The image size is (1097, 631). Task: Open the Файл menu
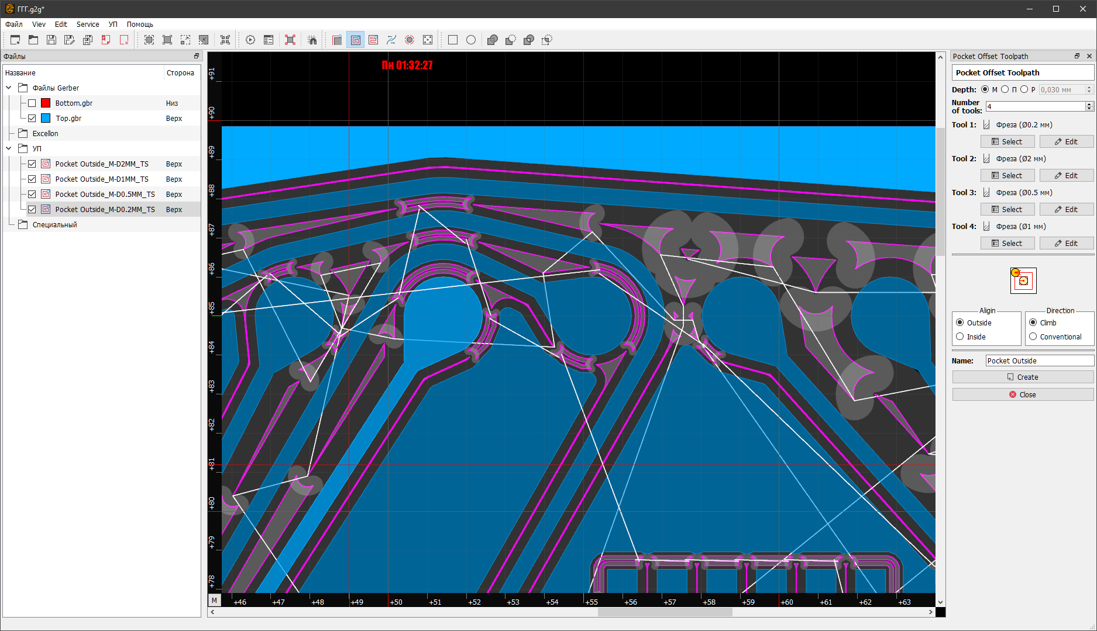point(14,25)
